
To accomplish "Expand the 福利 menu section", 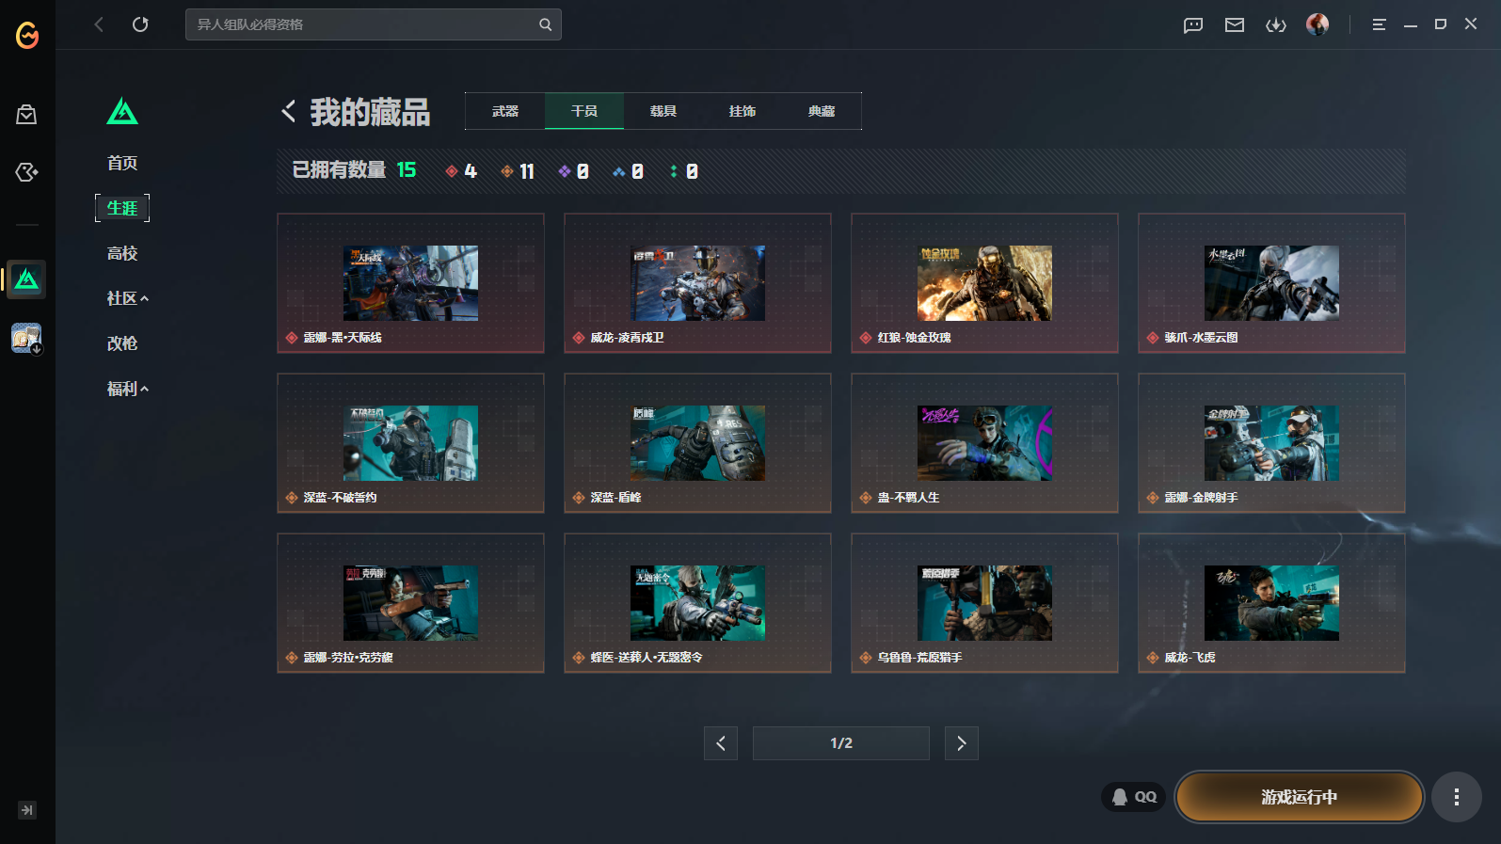I will (x=128, y=389).
